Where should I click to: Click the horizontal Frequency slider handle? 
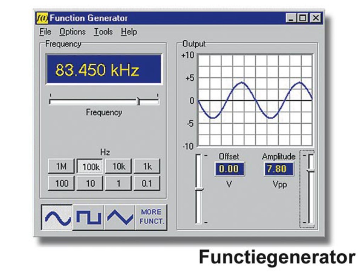pos(139,102)
